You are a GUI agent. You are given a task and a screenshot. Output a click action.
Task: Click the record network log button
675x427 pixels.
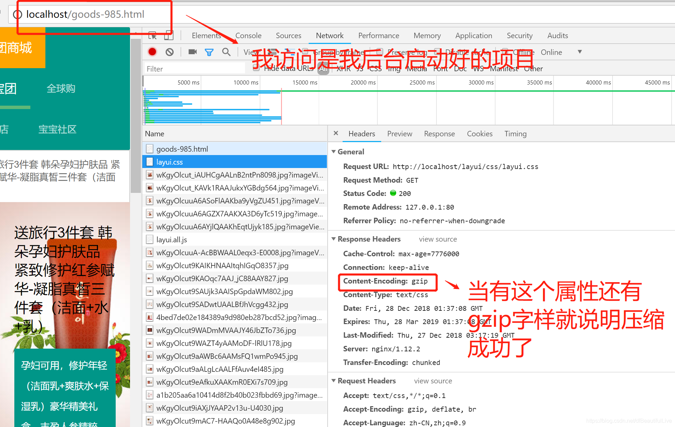152,52
